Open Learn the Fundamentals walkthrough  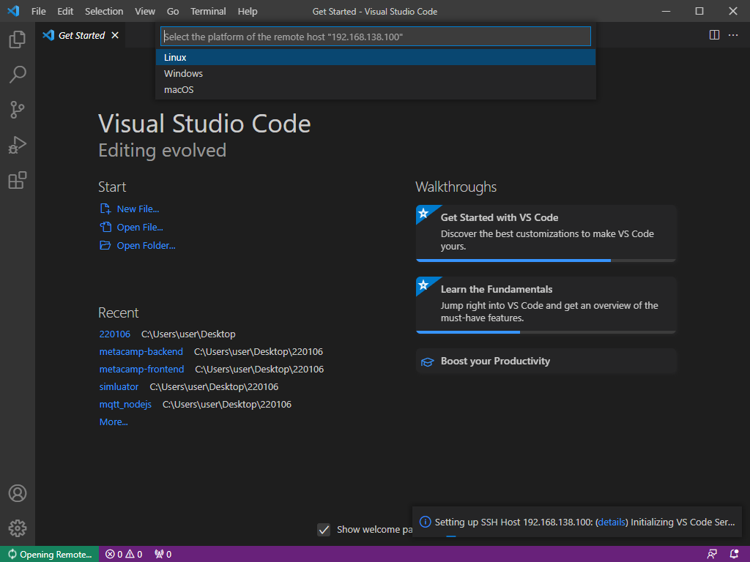coord(546,304)
